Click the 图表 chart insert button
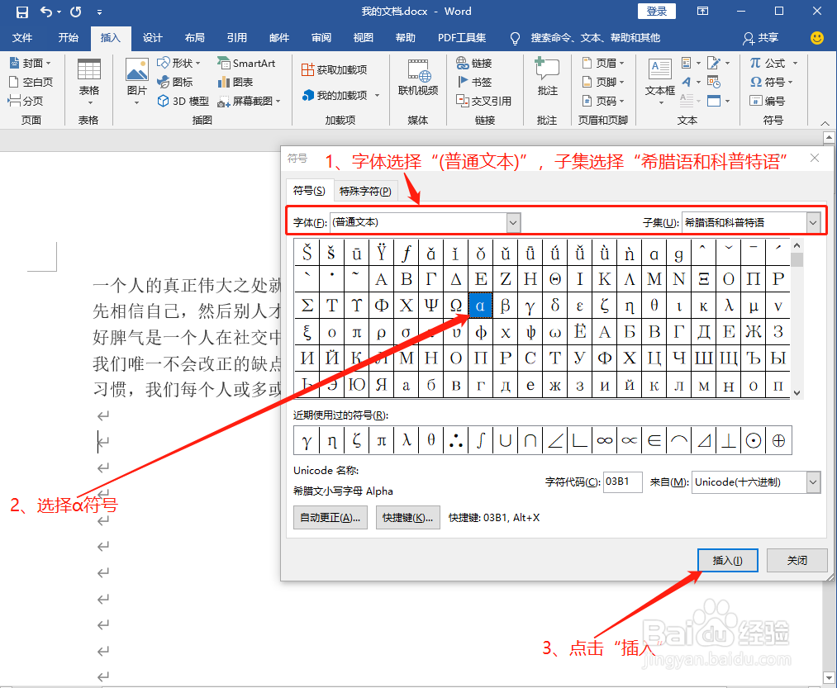The image size is (837, 688). pos(235,82)
